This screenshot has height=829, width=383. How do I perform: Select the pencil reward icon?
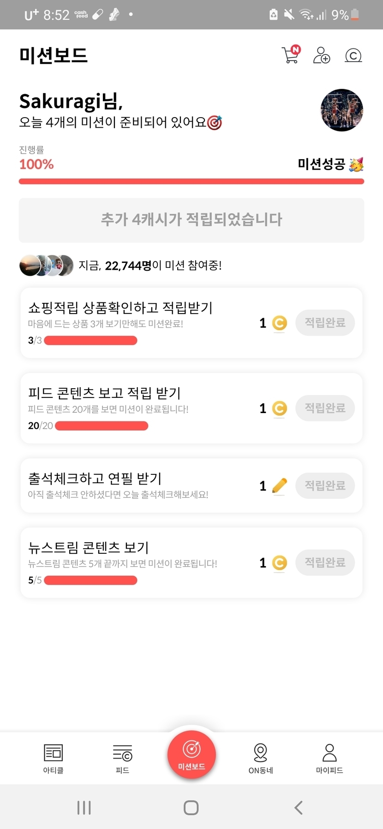pyautogui.click(x=279, y=486)
